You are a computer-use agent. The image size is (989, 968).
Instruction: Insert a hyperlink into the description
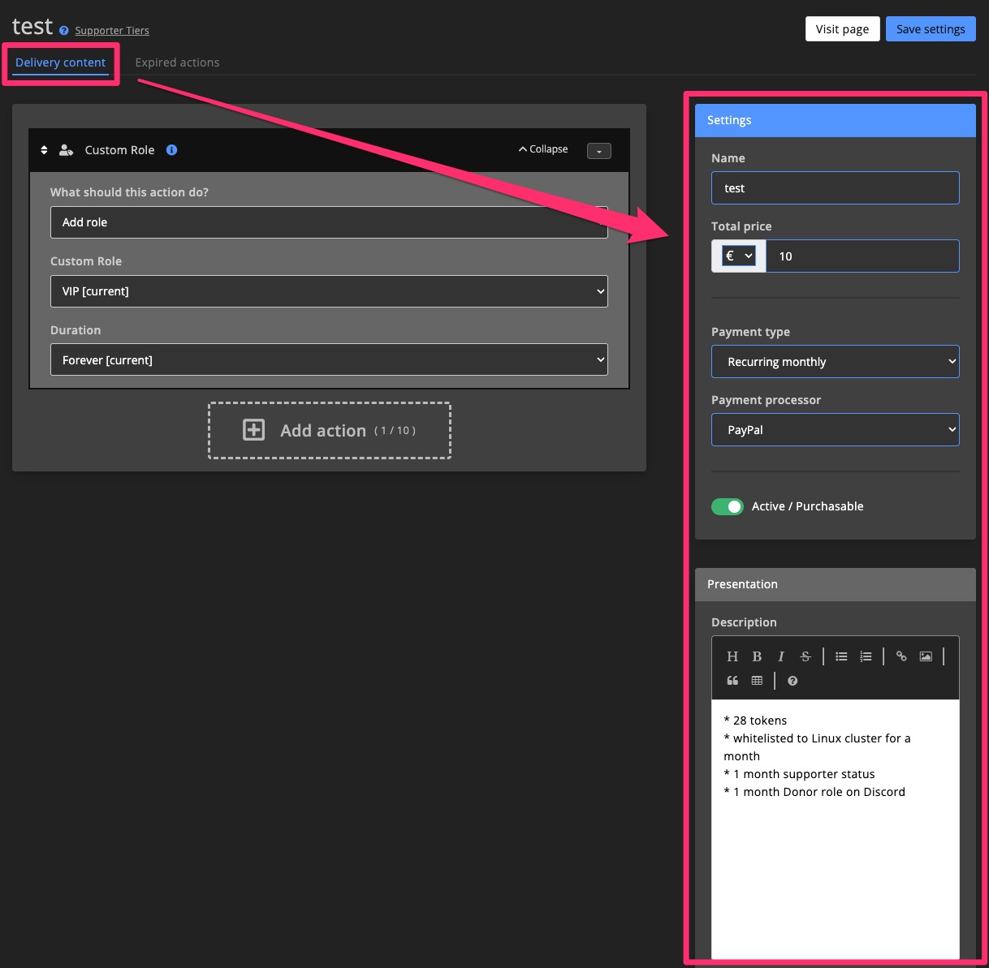pyautogui.click(x=901, y=656)
